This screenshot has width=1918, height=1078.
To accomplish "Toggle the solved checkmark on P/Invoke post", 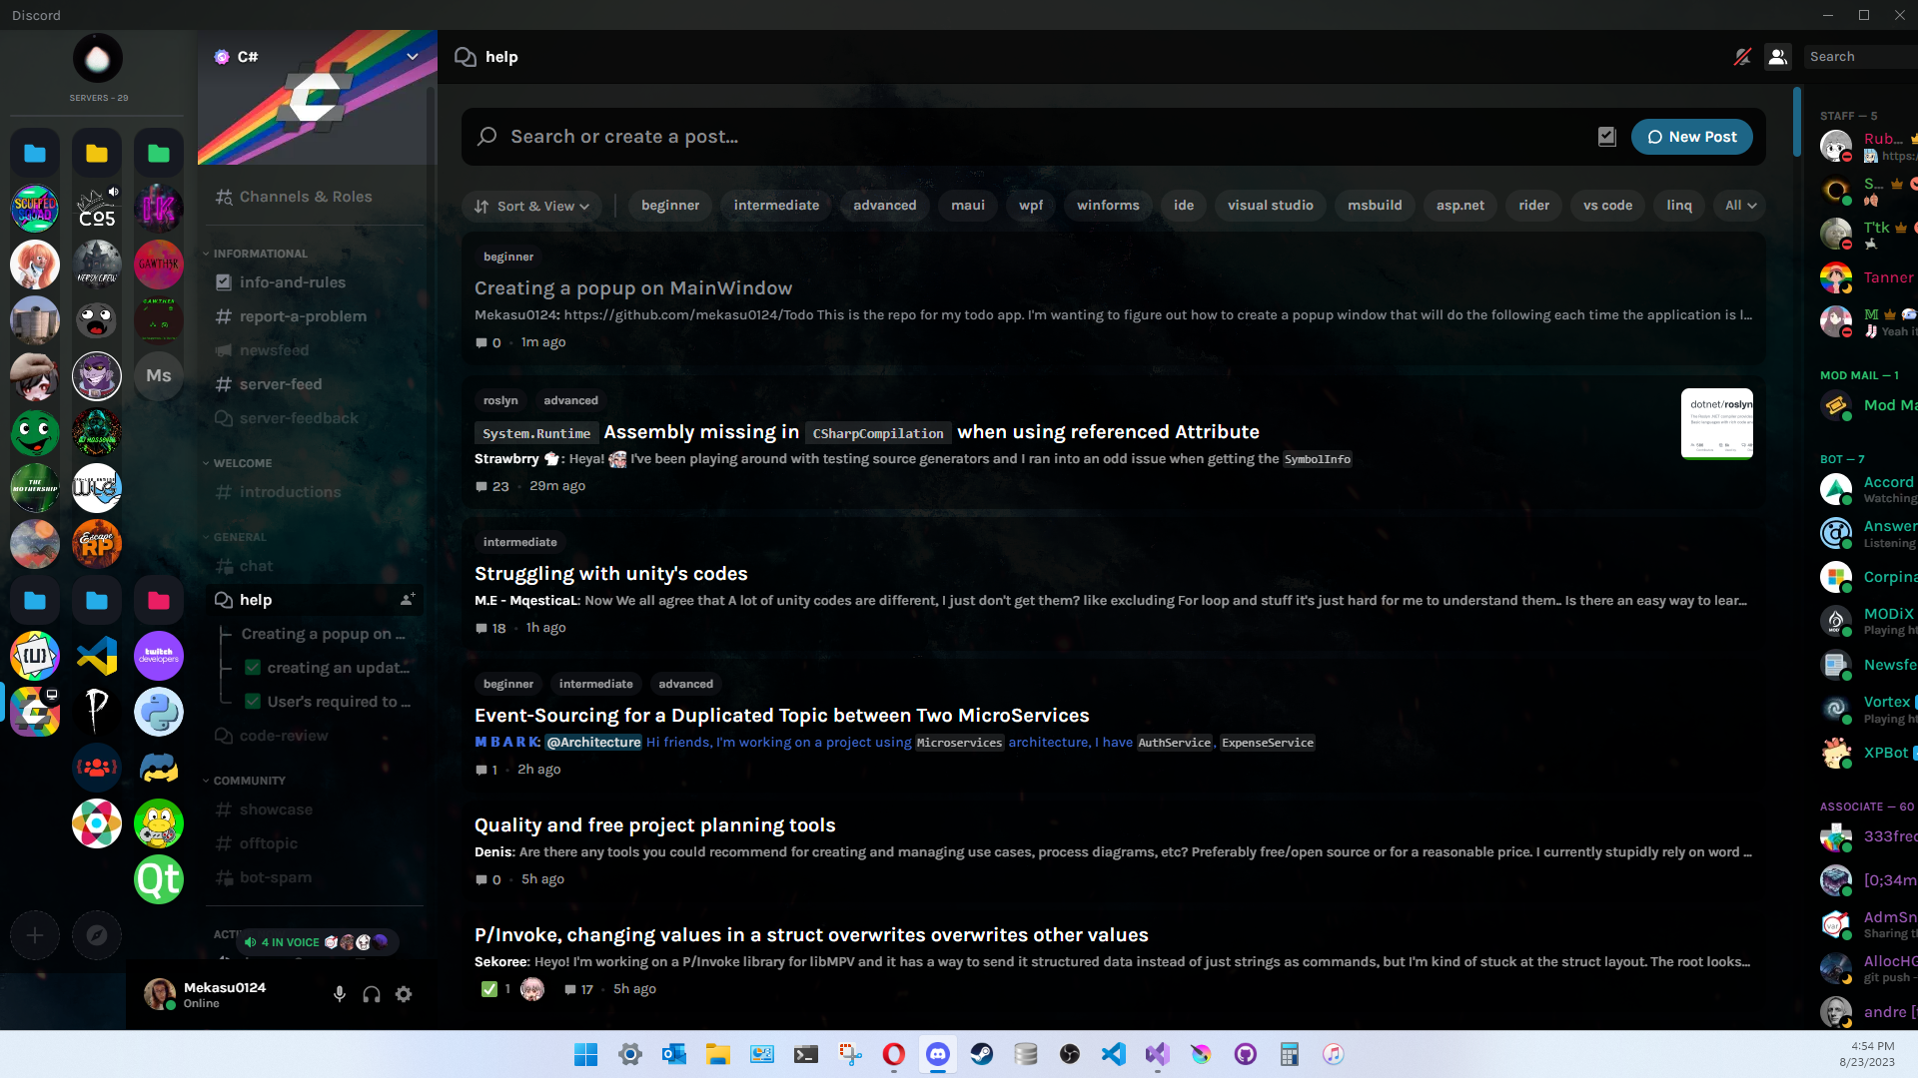I will tap(489, 989).
